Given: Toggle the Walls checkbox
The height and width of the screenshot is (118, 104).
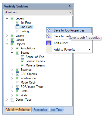Looking at the screenshot, I should pos(17,95).
